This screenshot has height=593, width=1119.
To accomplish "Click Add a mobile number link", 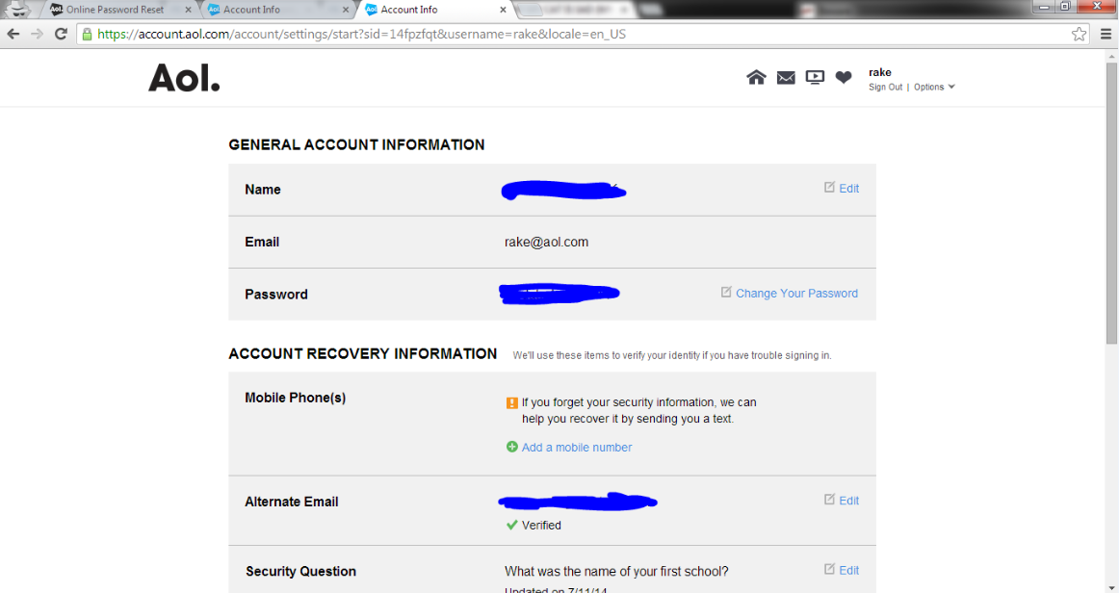I will (577, 448).
